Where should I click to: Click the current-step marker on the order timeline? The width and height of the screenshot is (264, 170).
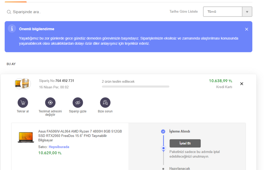163,148
